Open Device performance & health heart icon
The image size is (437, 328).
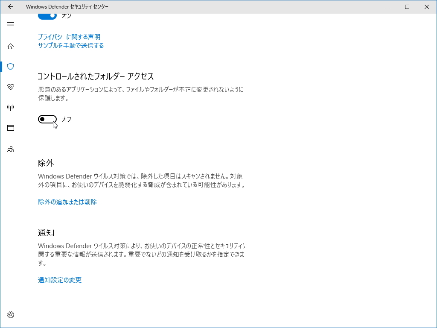tap(11, 87)
